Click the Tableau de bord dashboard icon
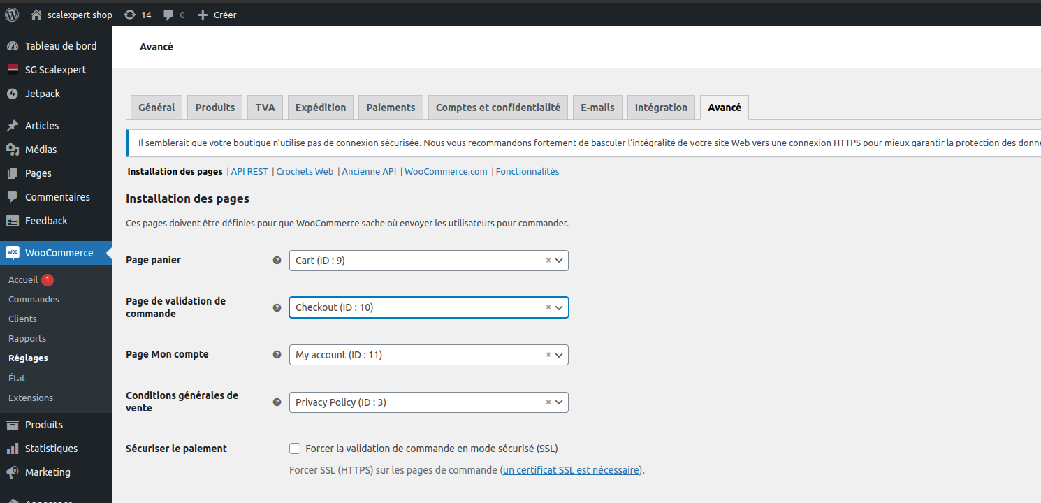 (13, 46)
